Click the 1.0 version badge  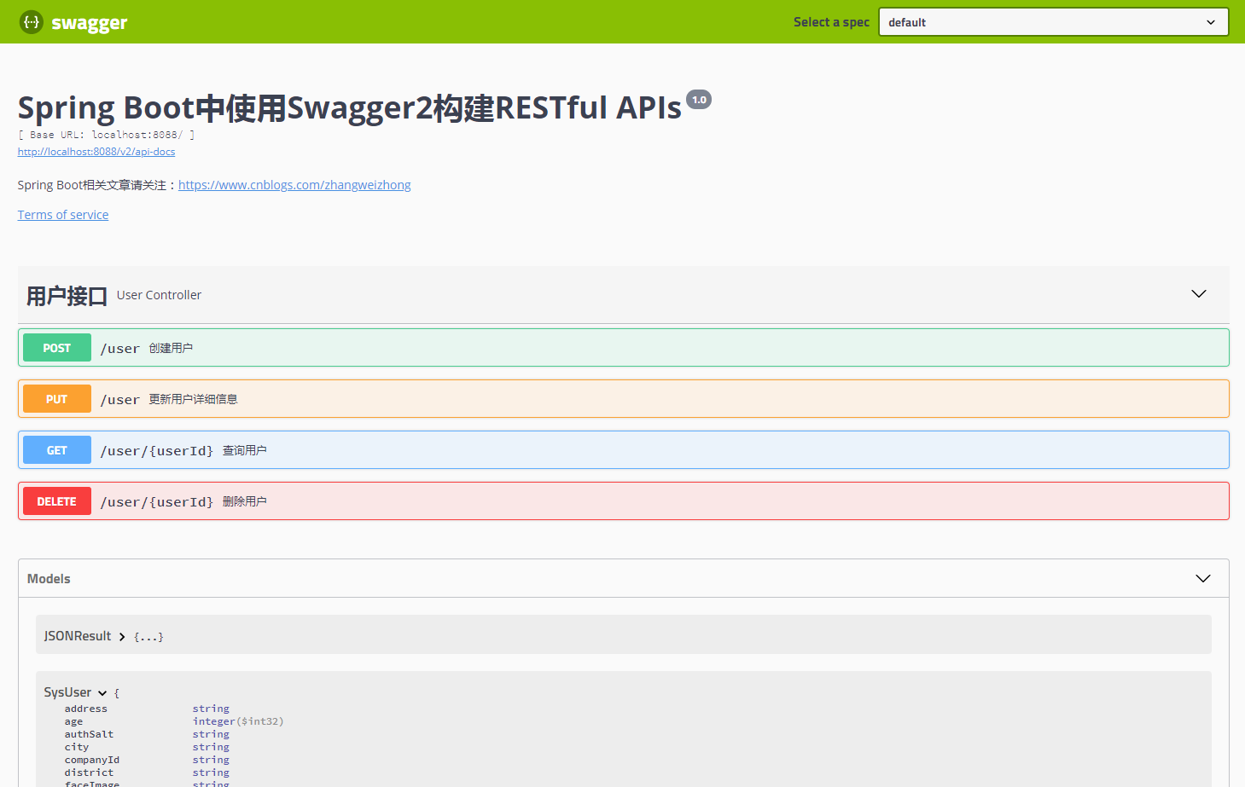(699, 100)
